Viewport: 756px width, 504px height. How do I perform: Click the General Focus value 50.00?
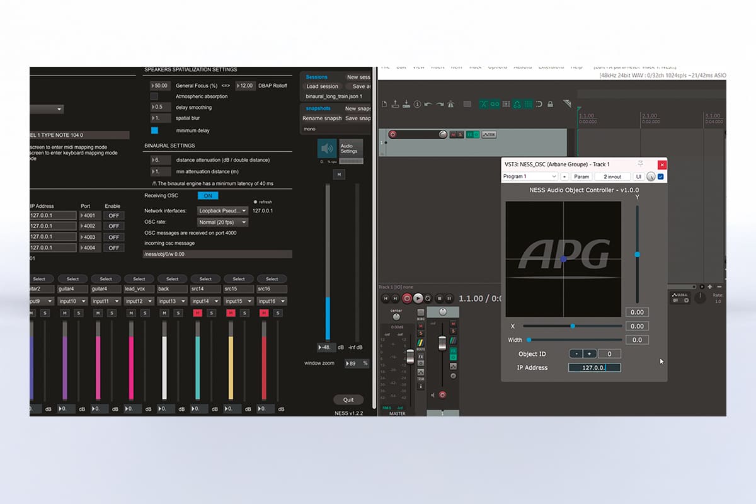160,86
